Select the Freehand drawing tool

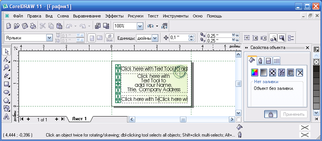6,76
